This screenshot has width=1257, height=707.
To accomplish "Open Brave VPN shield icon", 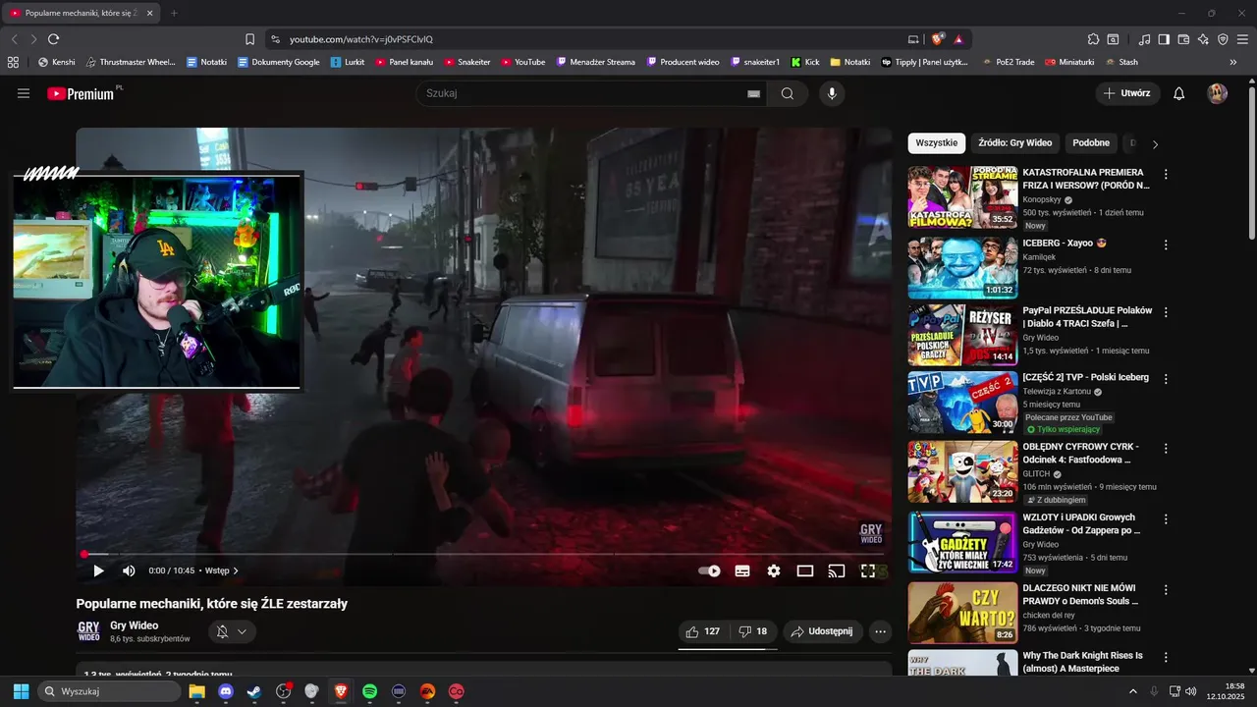I will (1223, 39).
